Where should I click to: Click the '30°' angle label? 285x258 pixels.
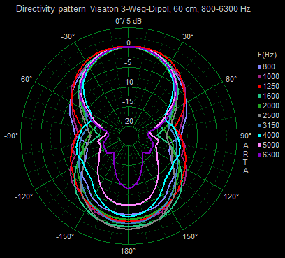tap(188, 36)
